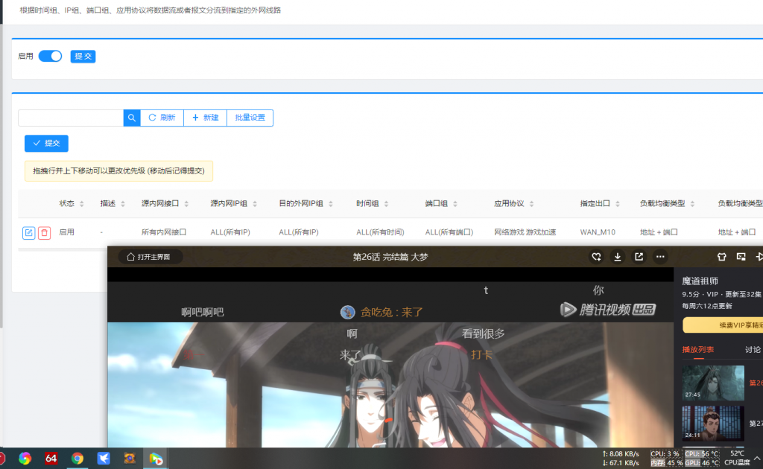Viewport: 763px width, 469px height.
Task: Switch to the 讨论 tab
Action: (x=753, y=349)
